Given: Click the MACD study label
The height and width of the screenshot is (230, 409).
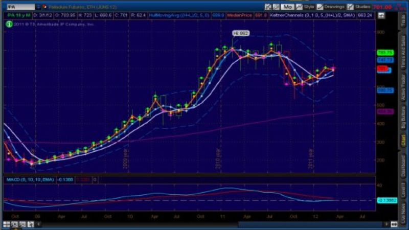Looking at the screenshot, I should coord(30,180).
